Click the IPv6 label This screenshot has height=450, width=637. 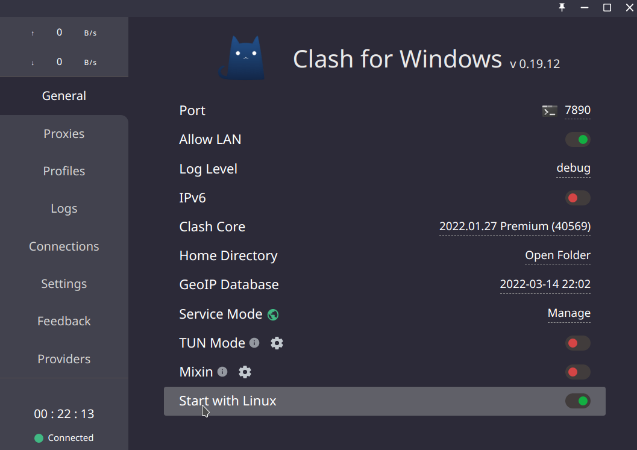tap(192, 198)
